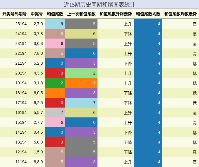Click trend 下降 in row 12194
The height and width of the screenshot is (167, 199).
128,152
